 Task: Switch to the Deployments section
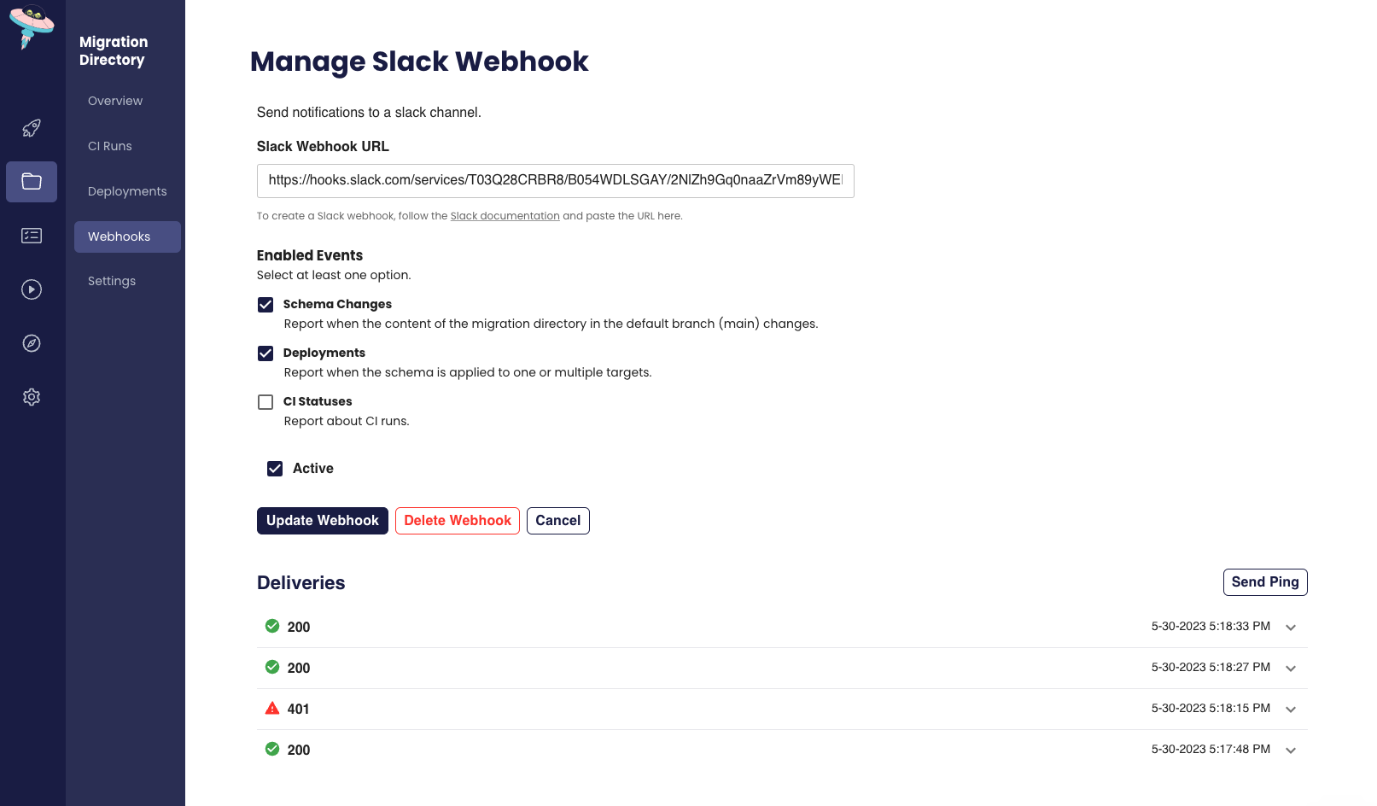click(126, 191)
